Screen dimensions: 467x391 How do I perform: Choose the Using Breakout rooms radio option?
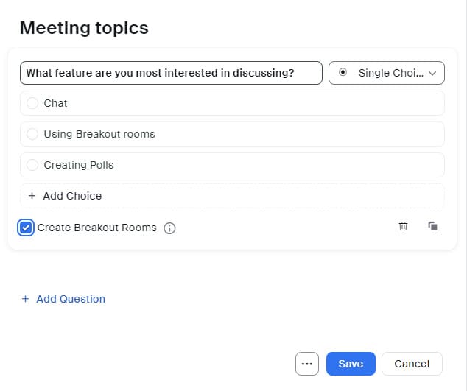point(32,134)
